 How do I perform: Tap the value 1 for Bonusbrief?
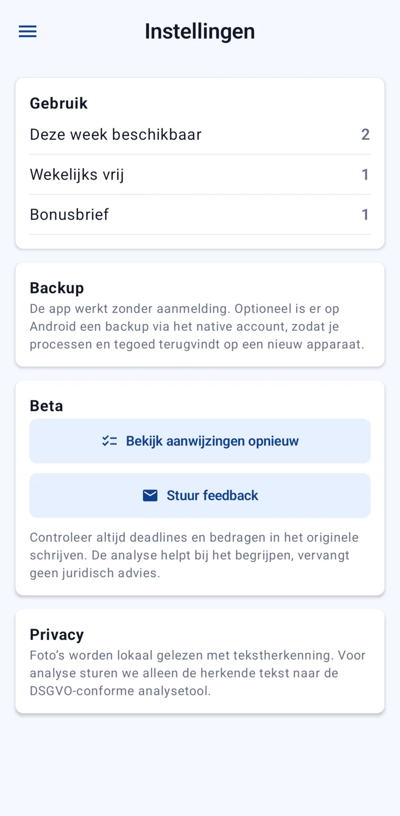[x=366, y=215]
